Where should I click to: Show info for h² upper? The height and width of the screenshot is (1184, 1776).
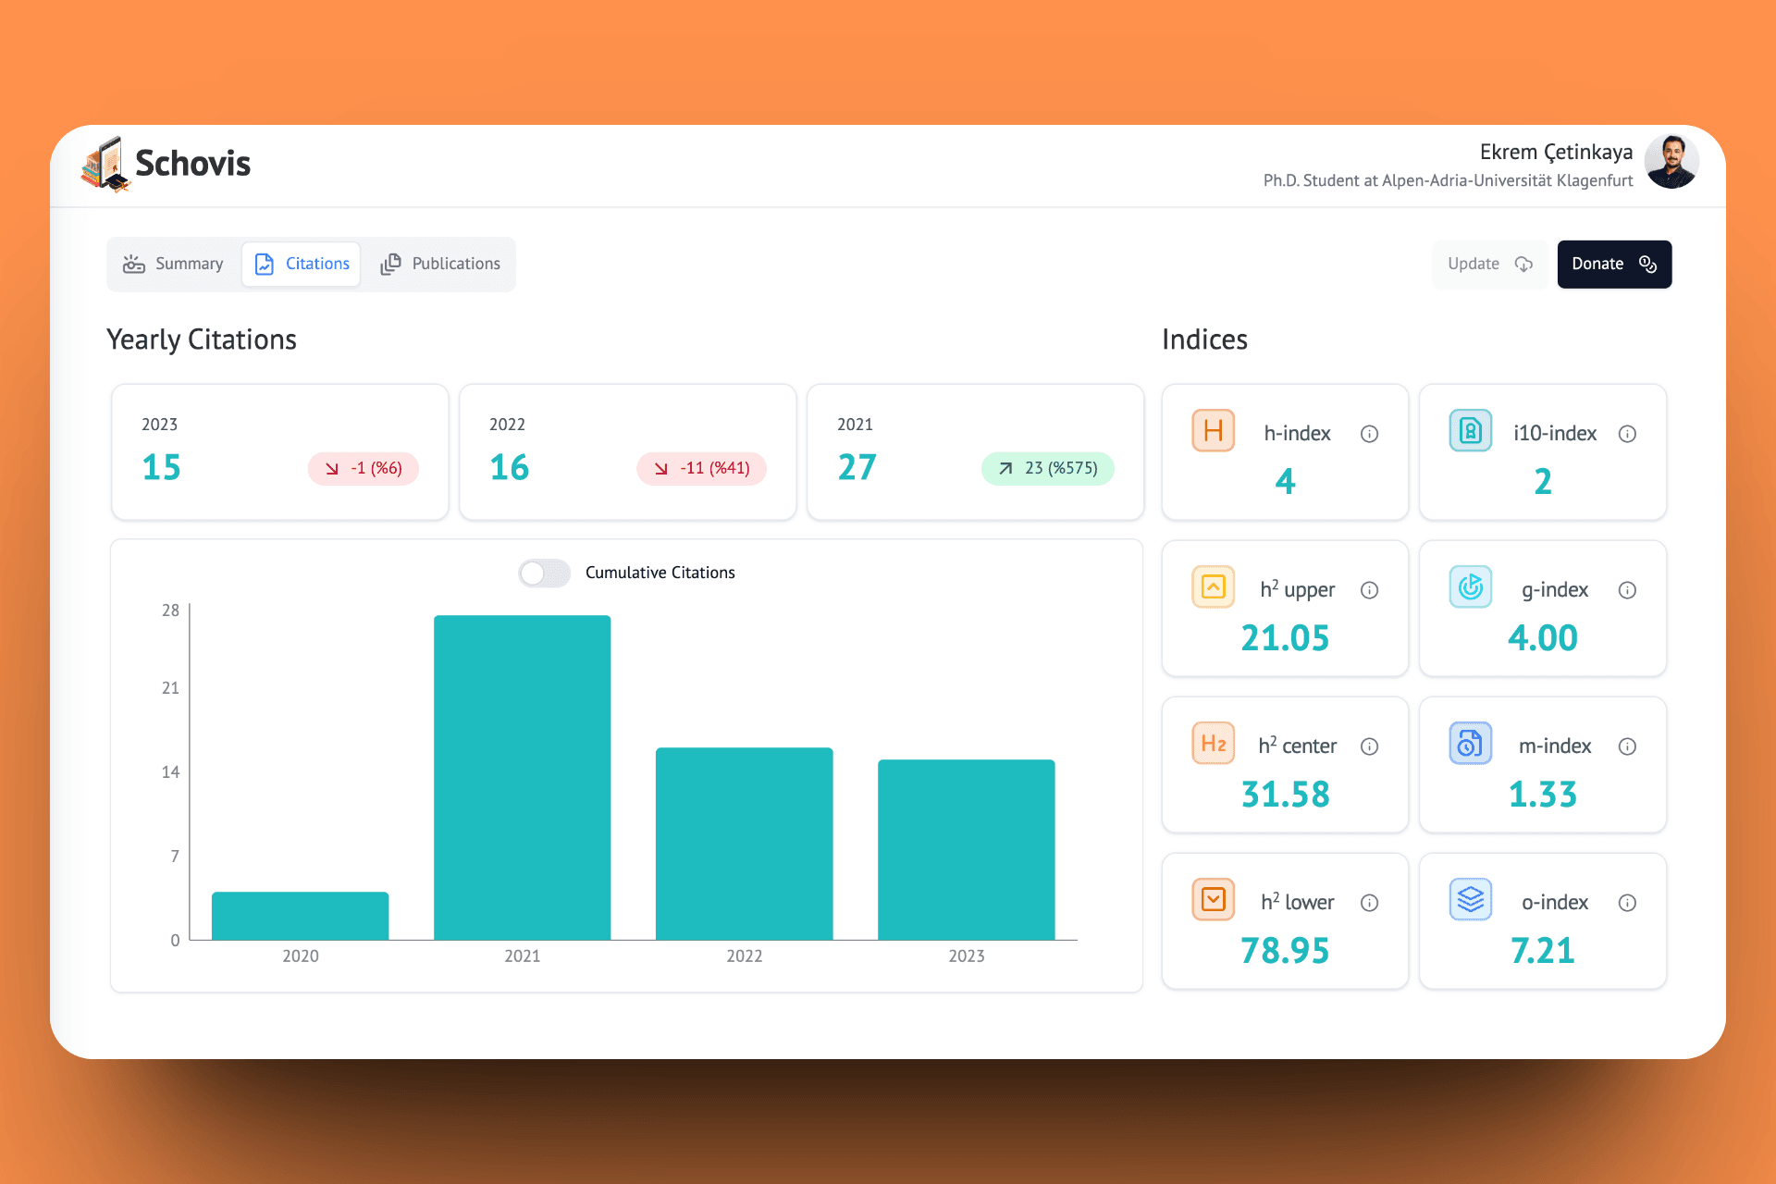point(1369,590)
